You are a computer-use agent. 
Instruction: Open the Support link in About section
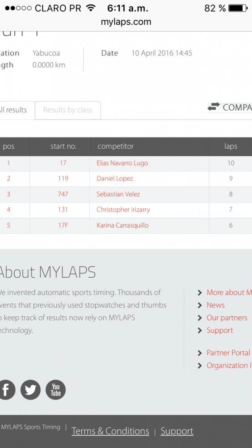(x=220, y=331)
